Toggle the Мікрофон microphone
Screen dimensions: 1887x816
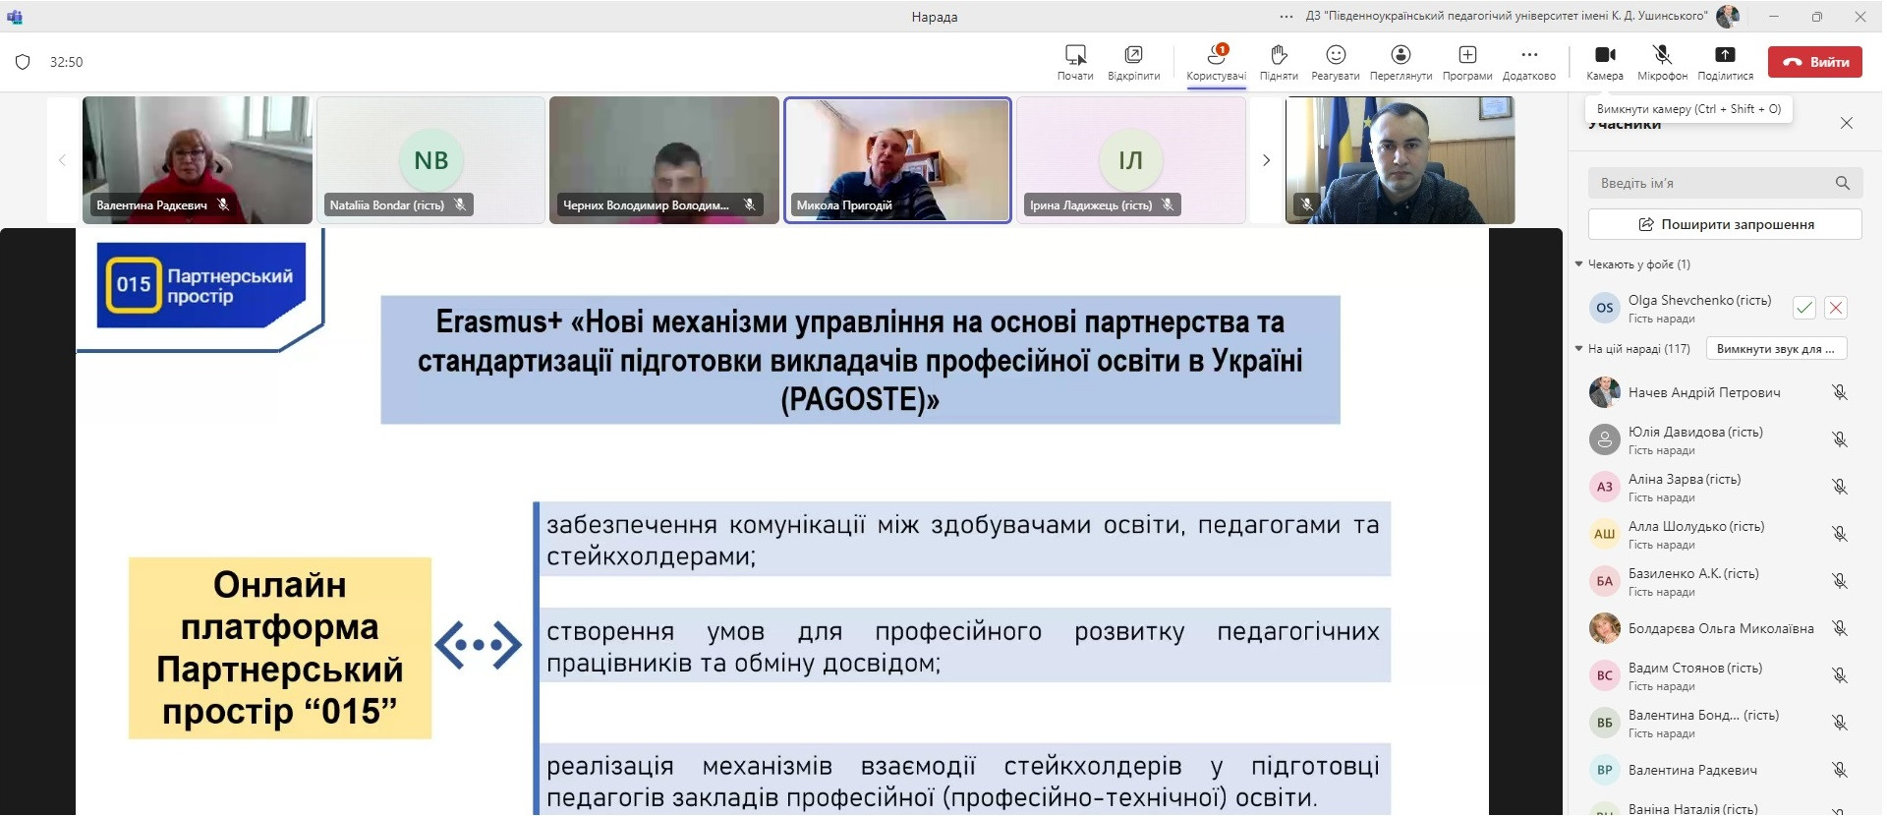coord(1662,62)
